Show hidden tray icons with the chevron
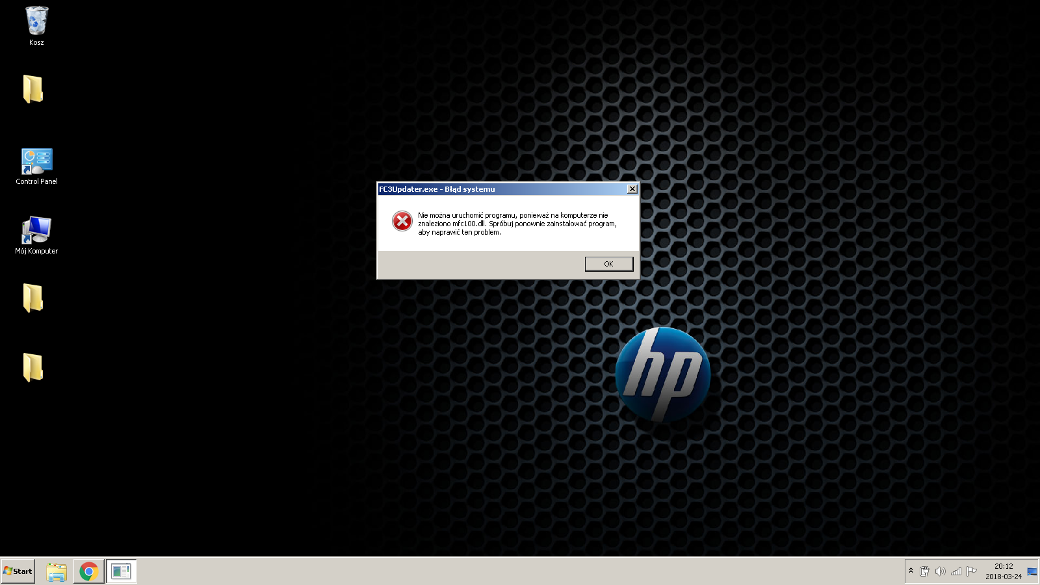The image size is (1040, 585). [911, 571]
